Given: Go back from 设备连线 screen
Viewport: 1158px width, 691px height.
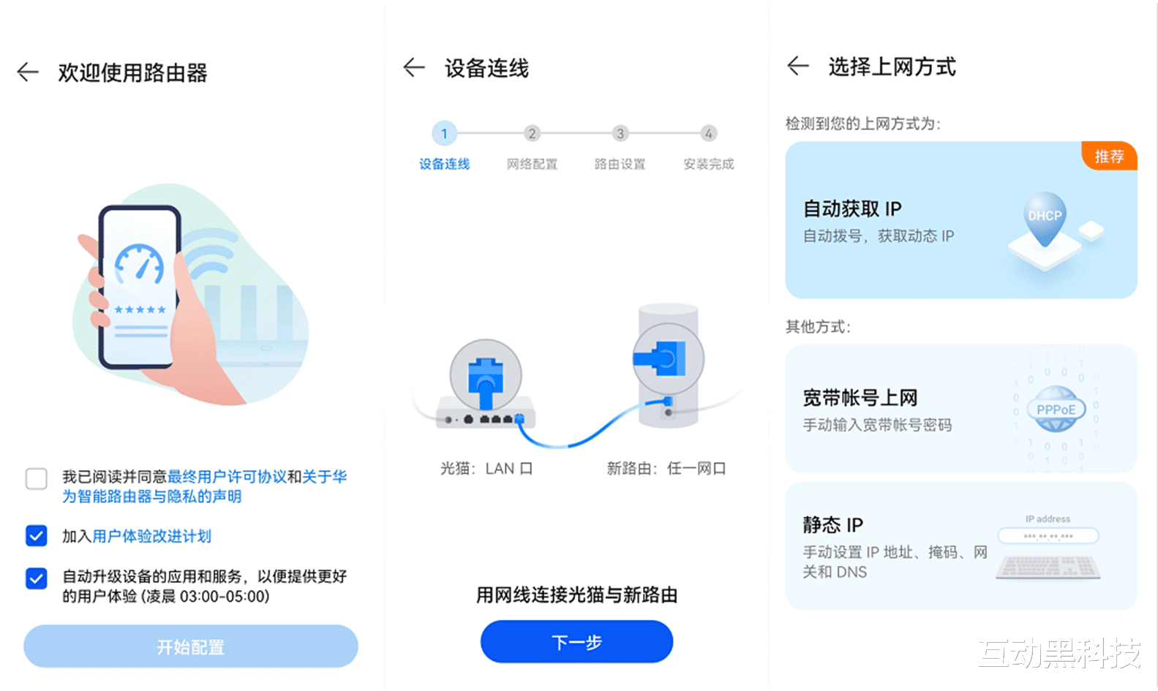Looking at the screenshot, I should [x=414, y=68].
